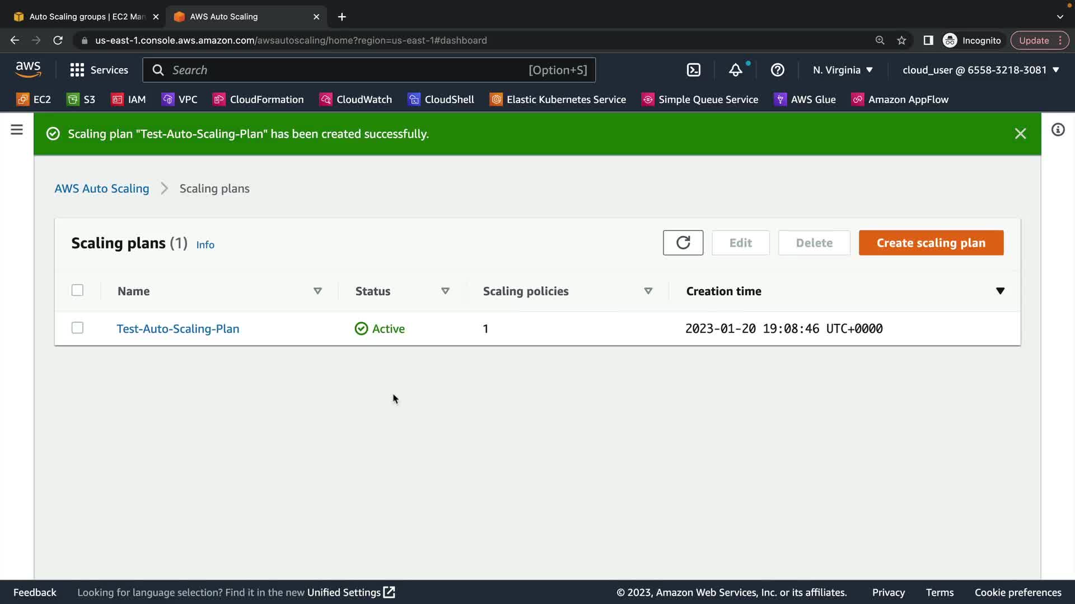Click the AWS Auto Scaling breadcrumb link

coord(102,188)
